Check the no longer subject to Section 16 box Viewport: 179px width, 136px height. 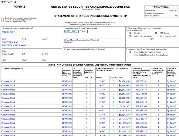click(2, 20)
